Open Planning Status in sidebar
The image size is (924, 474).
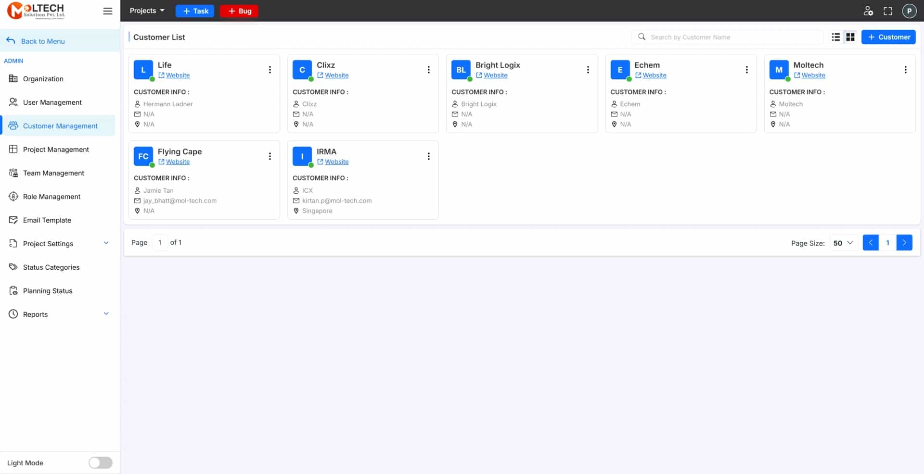click(x=59, y=291)
